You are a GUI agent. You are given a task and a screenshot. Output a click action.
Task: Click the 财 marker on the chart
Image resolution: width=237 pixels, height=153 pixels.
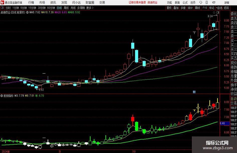pos(194,92)
